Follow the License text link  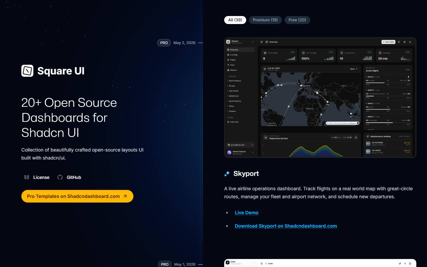click(41, 177)
